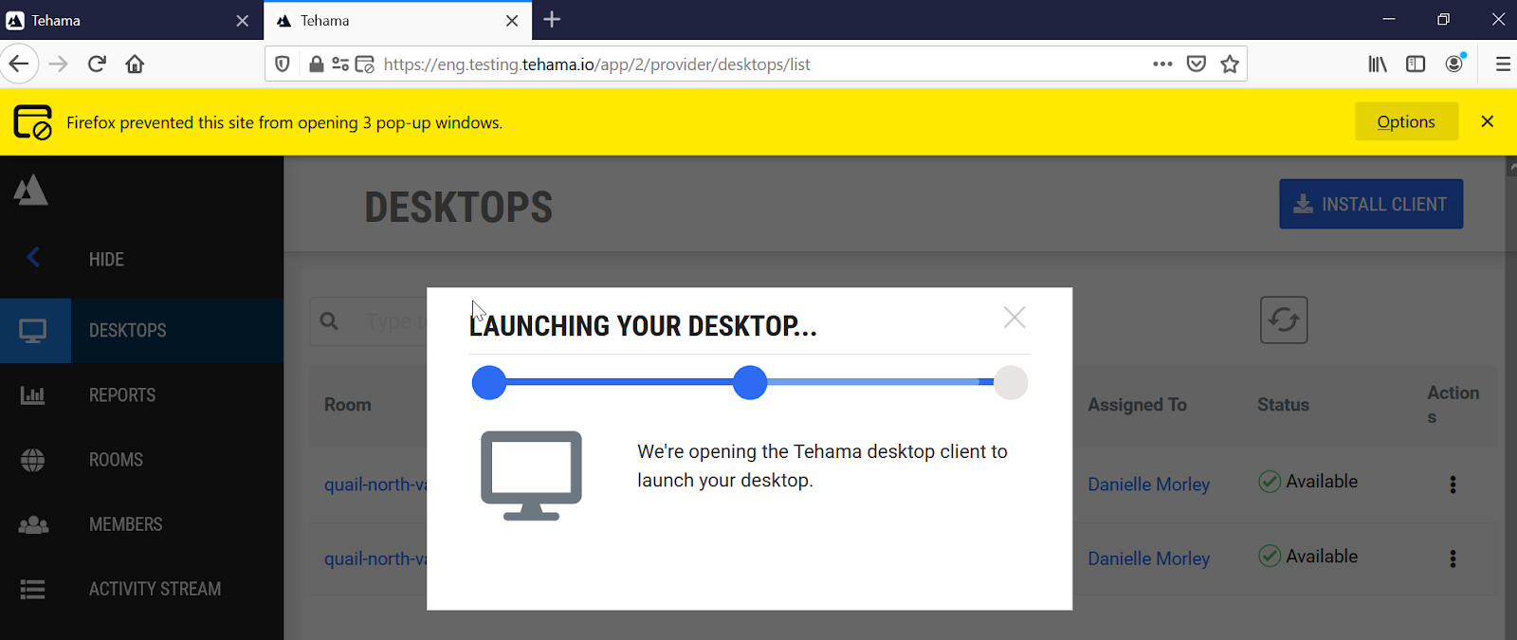This screenshot has width=1517, height=640.
Task: Click the desktop monitor icon in dialog
Action: 531,475
